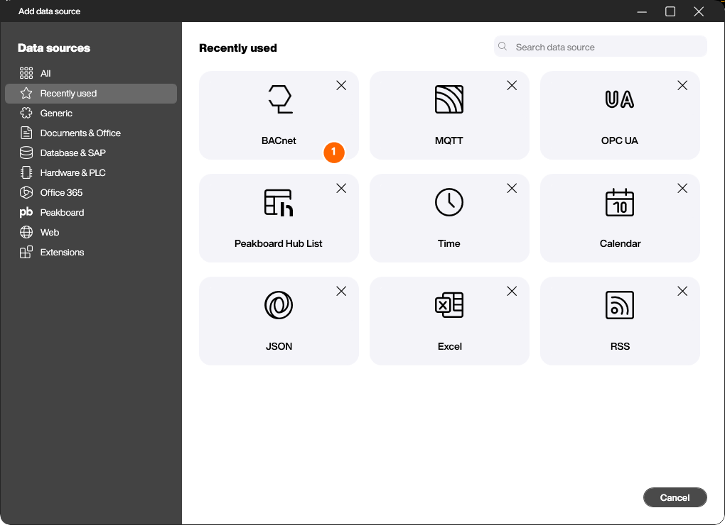Remove MQTT from recently used
Screen dimensions: 725x525
tap(512, 85)
